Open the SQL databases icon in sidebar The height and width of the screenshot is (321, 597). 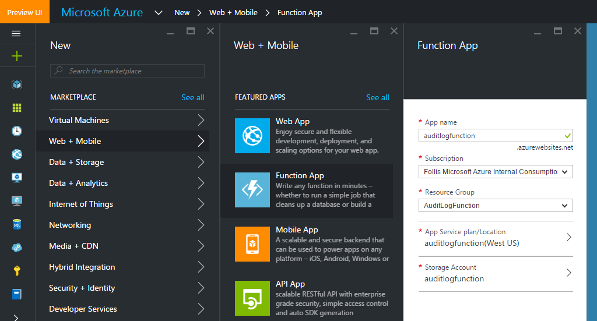coord(17,224)
